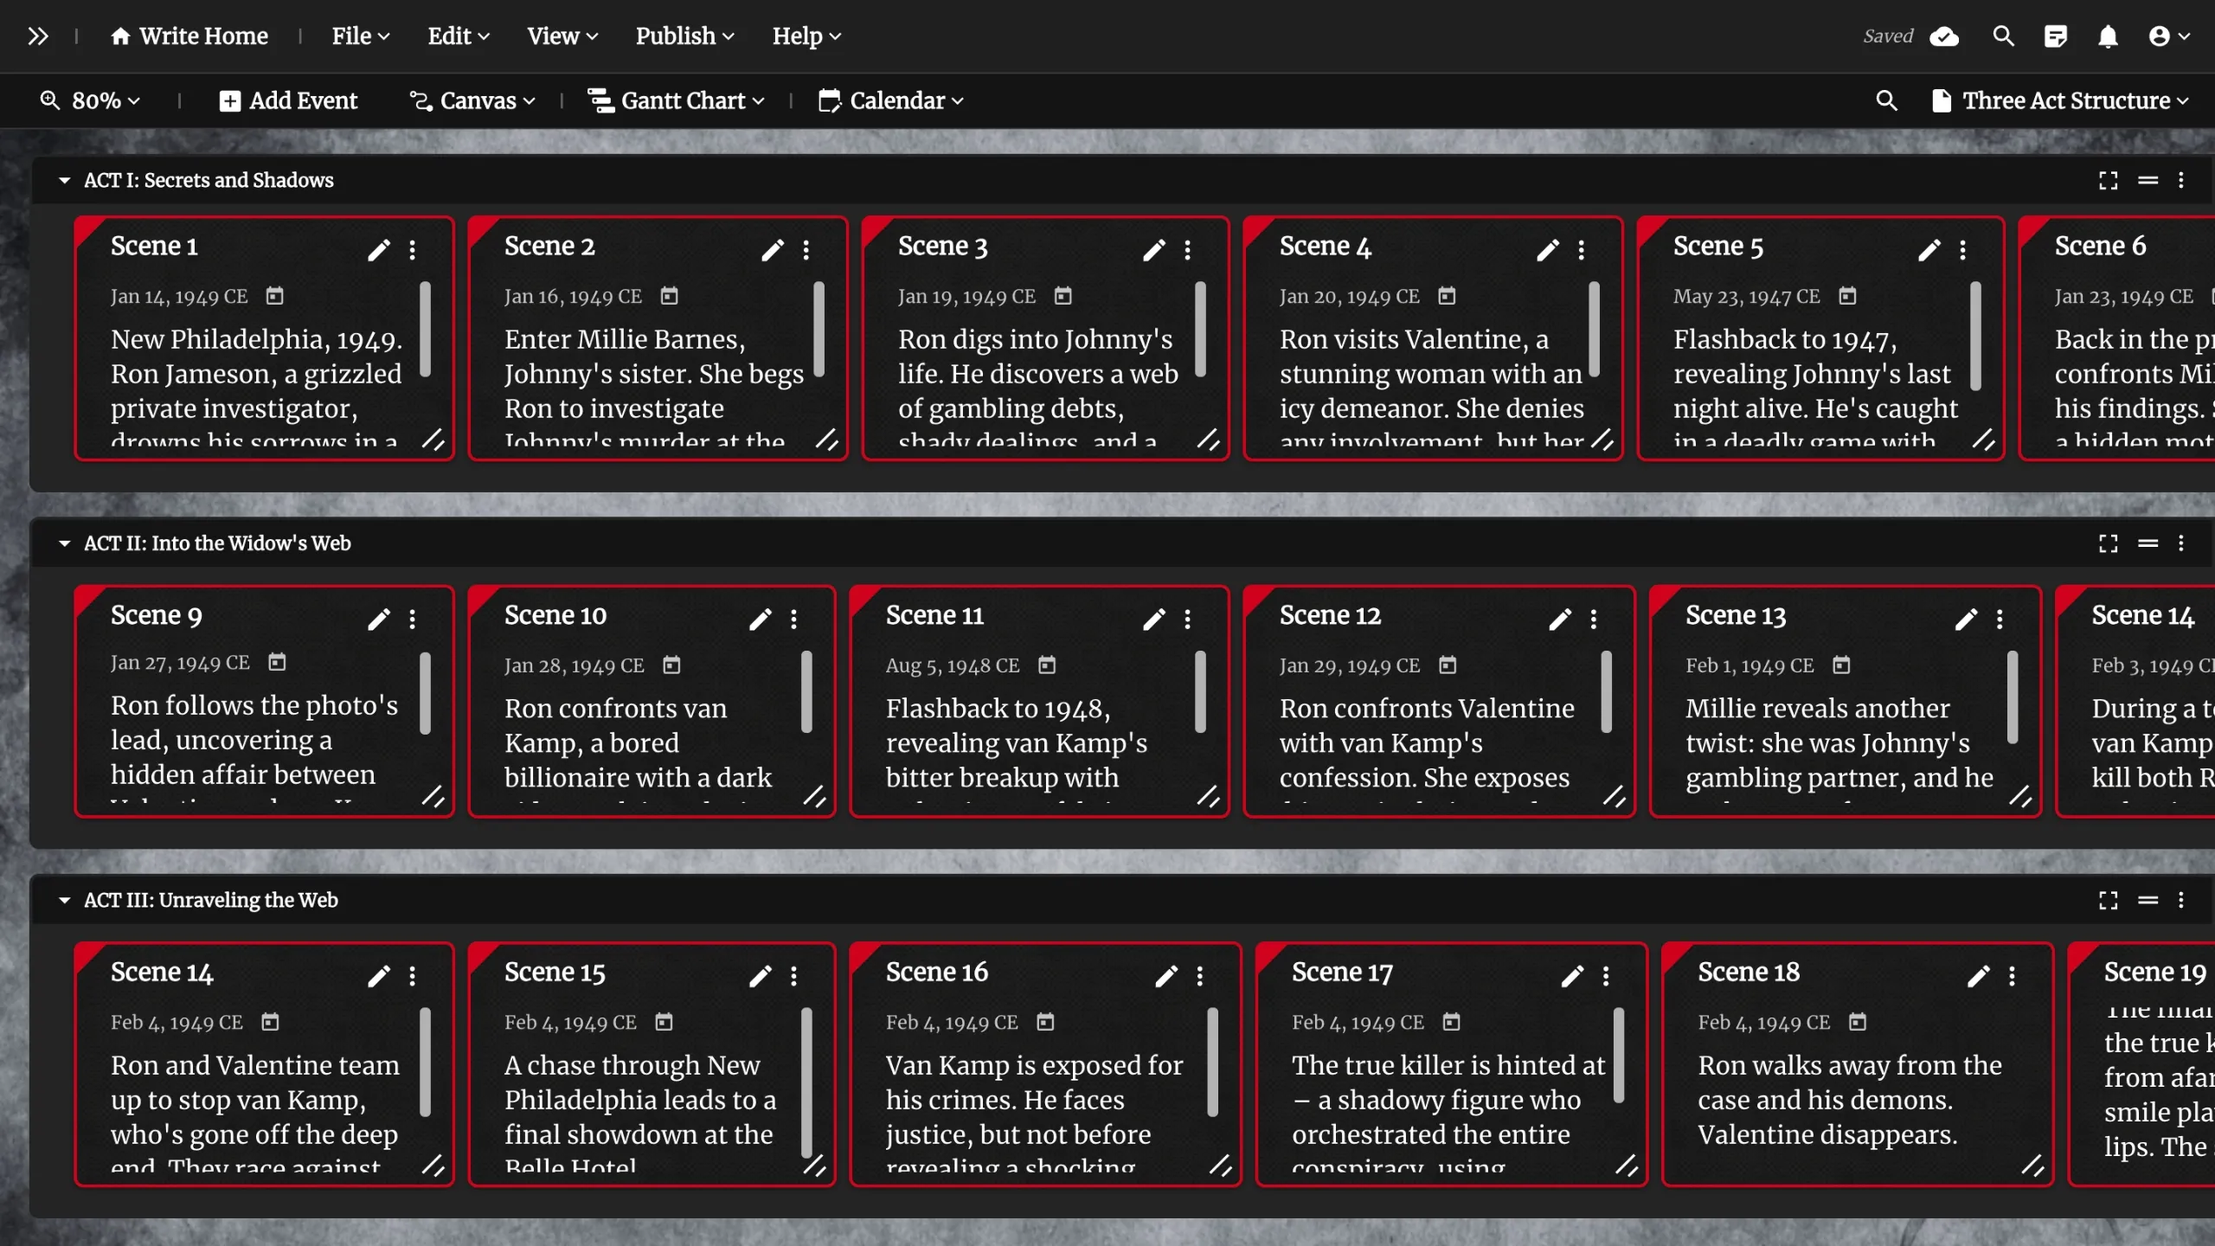Screen dimensions: 2215x1246
Task: Click the search magnifier in timeline toolbar
Action: tap(1886, 101)
